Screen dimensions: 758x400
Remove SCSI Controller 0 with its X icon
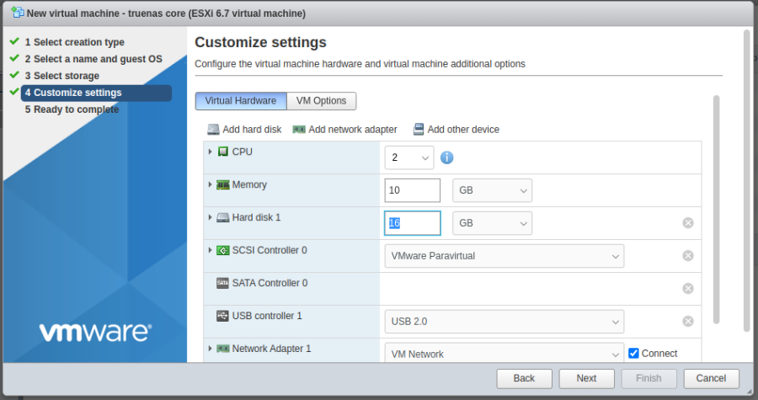(688, 256)
